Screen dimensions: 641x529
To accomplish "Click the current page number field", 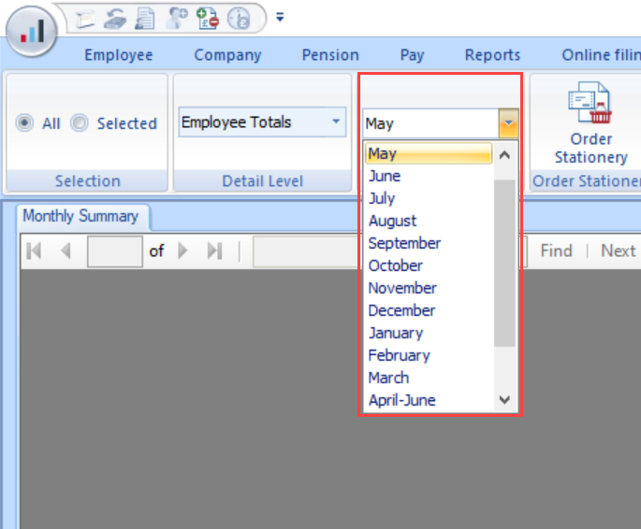I will [115, 251].
